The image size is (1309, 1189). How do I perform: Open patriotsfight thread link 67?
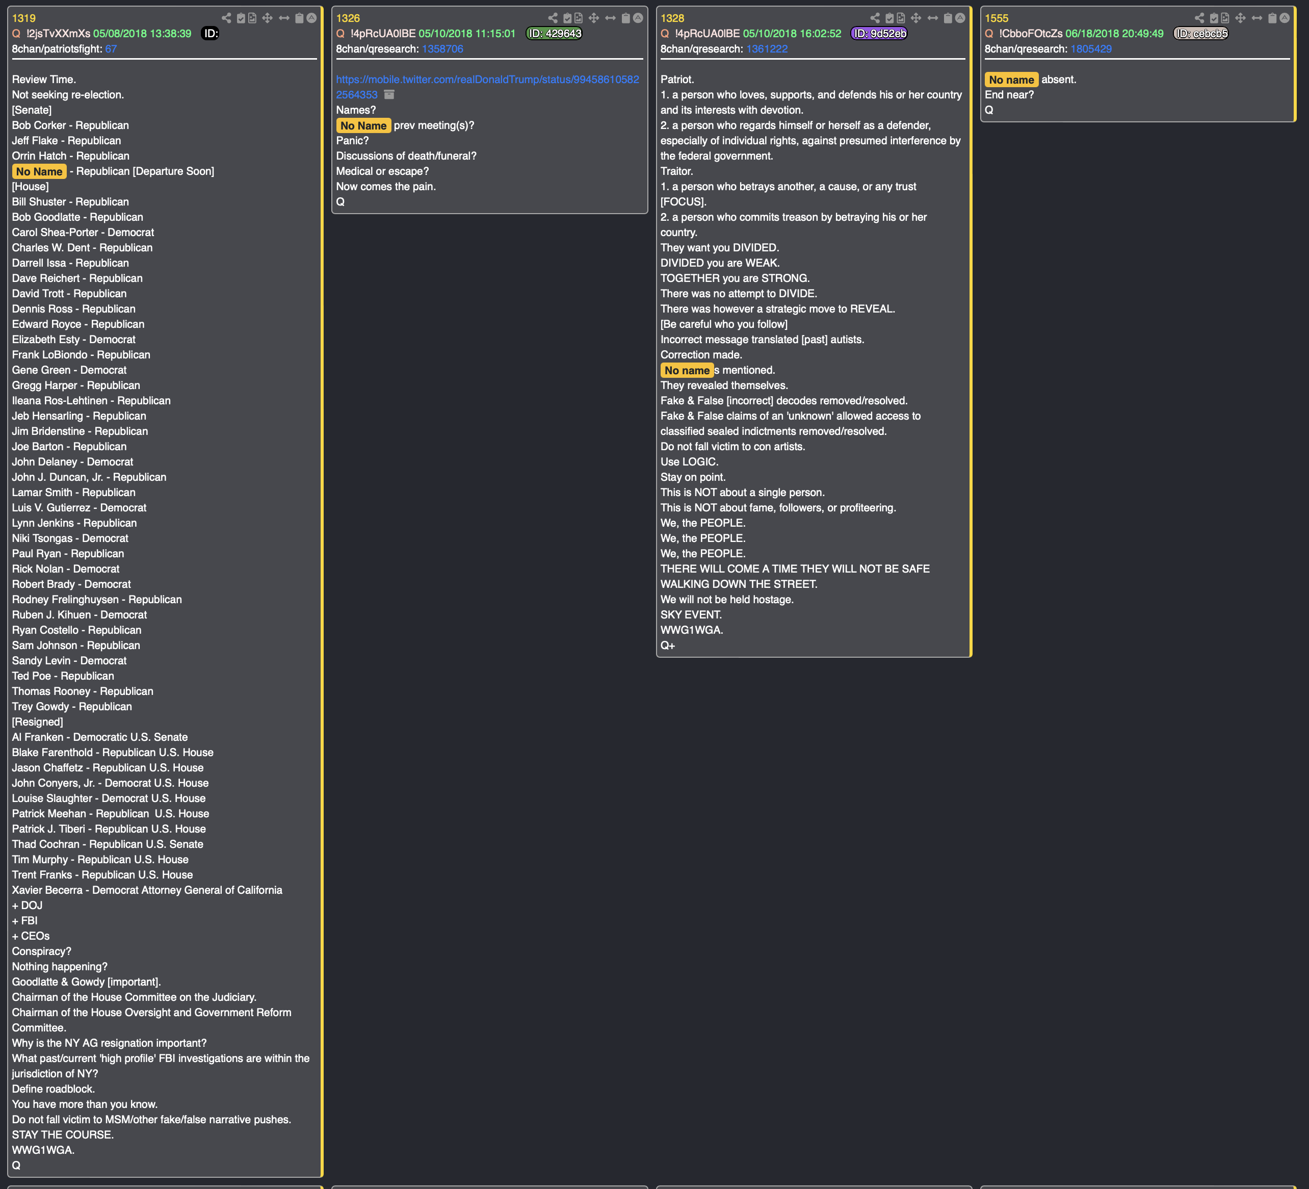(x=111, y=49)
